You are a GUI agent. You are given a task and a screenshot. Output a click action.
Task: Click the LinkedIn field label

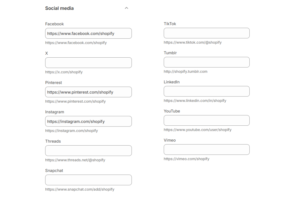[x=172, y=82]
